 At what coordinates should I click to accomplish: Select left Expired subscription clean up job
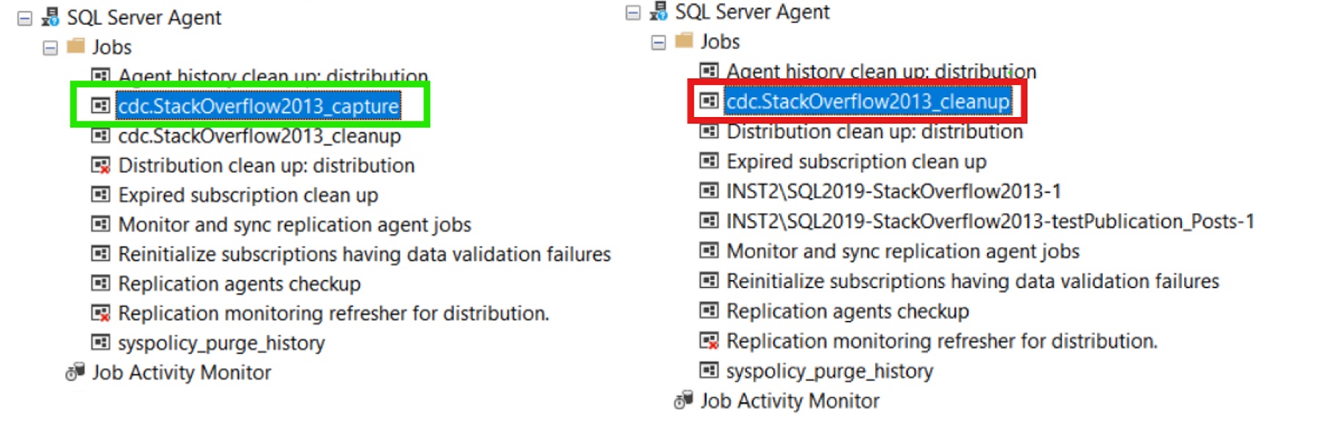248,195
